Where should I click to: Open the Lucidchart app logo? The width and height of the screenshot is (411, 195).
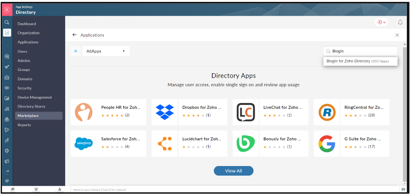(164, 144)
